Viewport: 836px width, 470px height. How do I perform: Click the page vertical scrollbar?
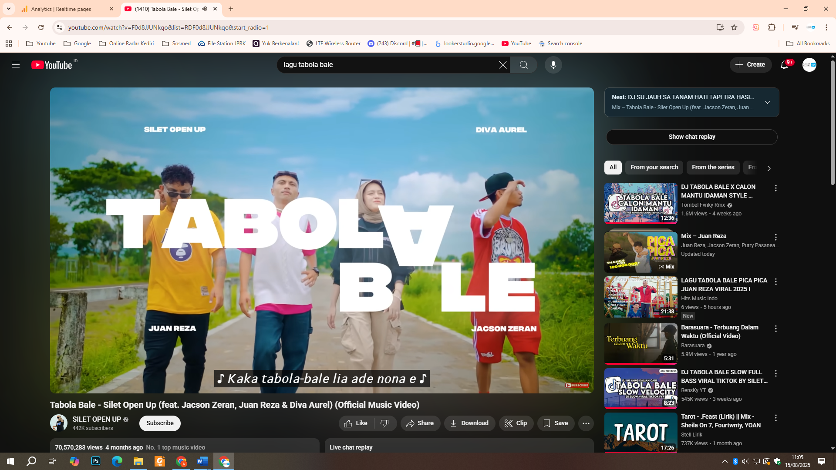(x=833, y=123)
